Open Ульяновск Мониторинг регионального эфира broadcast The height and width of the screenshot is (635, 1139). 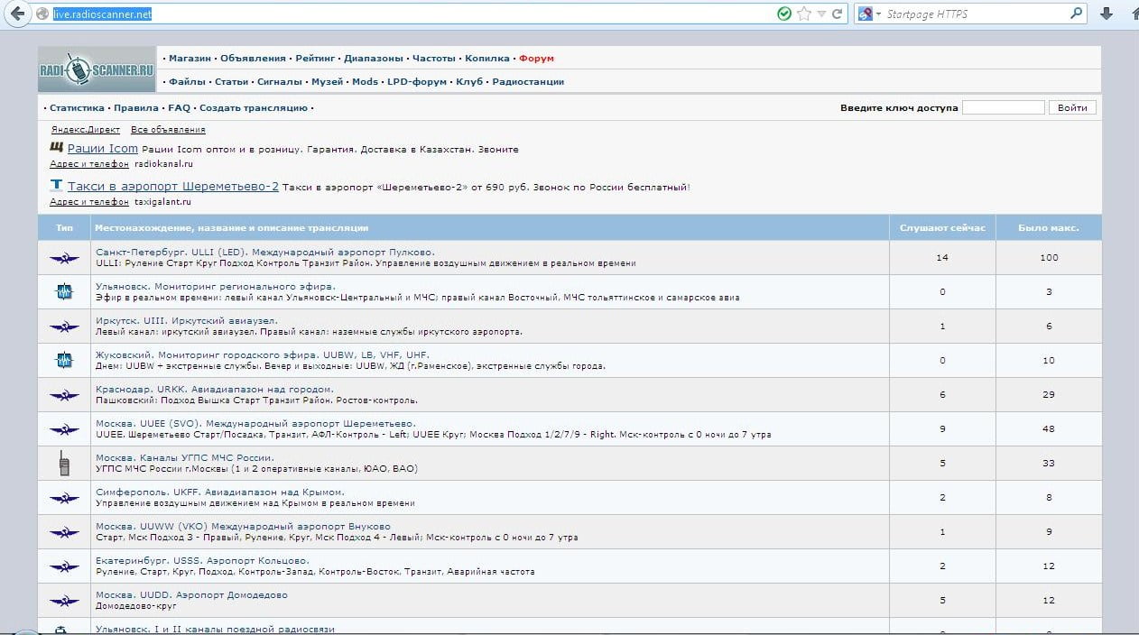tap(215, 286)
